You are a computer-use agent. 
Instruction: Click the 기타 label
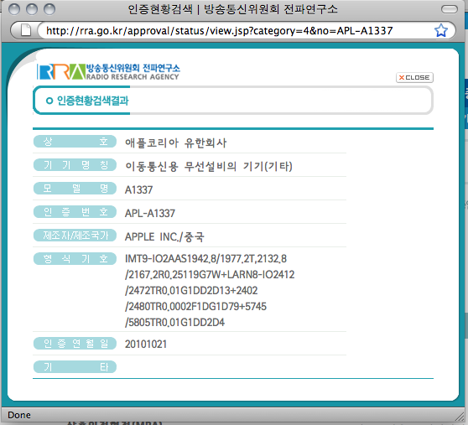(75, 367)
